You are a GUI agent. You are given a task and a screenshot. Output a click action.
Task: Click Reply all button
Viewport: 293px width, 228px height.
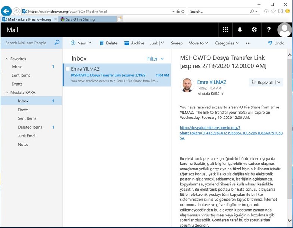(262, 82)
